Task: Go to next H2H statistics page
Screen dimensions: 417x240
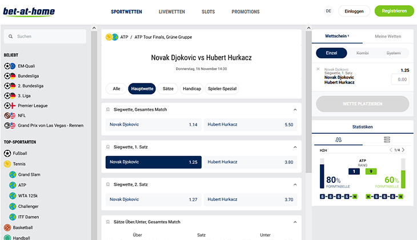Action: 403,150
